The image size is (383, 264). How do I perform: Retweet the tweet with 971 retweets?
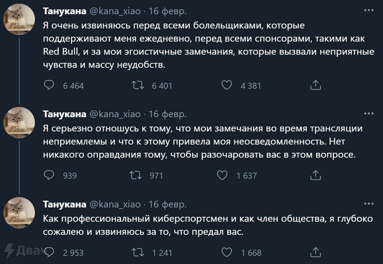coord(136,175)
